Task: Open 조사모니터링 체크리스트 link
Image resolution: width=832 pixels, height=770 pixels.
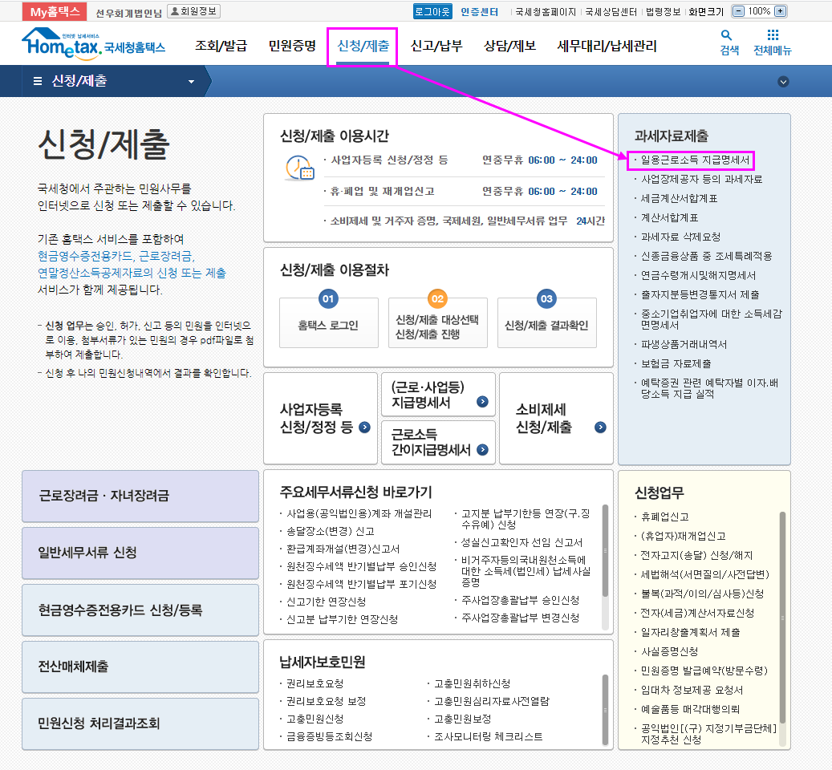Action: (489, 736)
